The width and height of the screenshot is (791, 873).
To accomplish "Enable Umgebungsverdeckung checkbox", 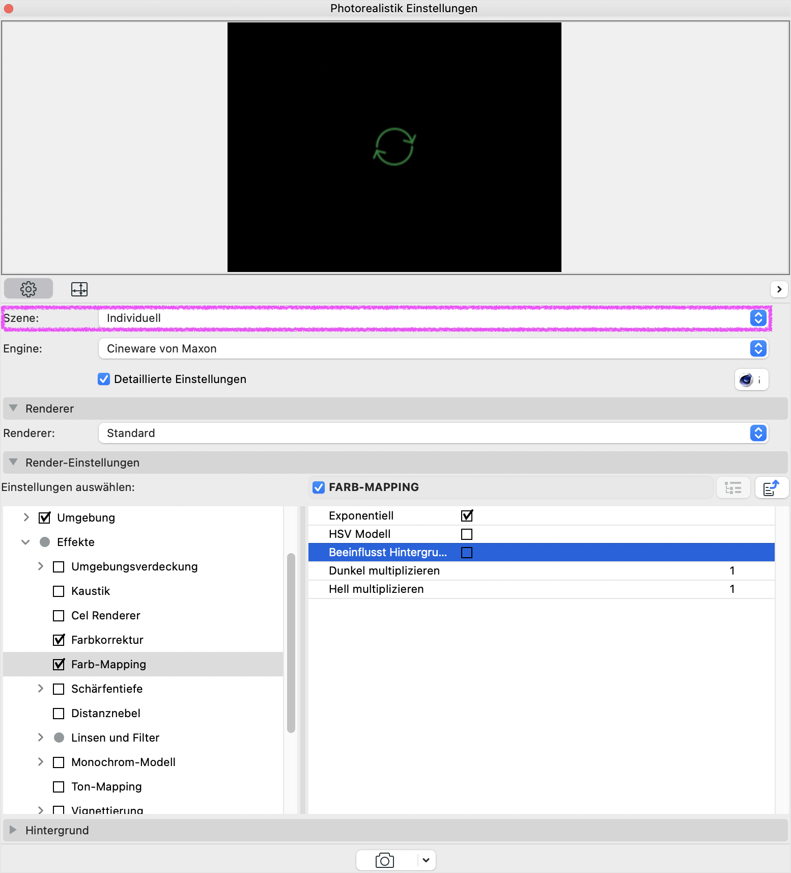I will (59, 567).
